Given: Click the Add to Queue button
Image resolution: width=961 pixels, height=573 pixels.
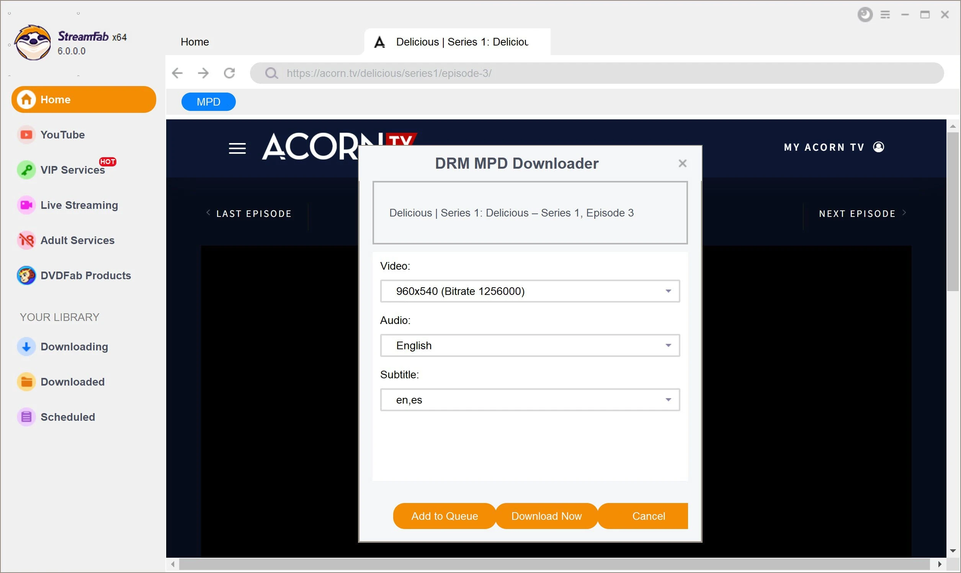Looking at the screenshot, I should click(445, 516).
